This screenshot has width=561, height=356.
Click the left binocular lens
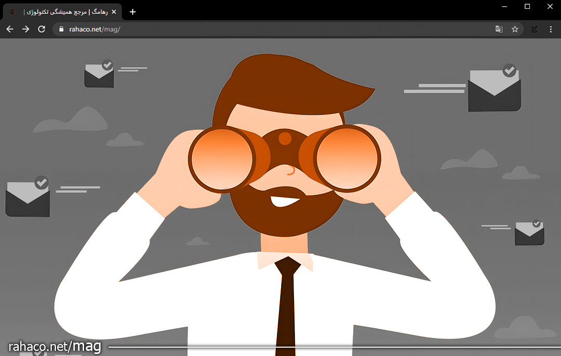coord(222,158)
